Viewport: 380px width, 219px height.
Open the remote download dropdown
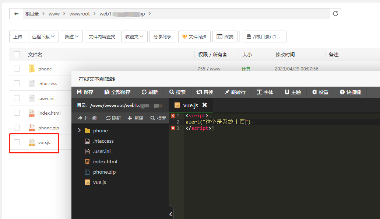[43, 36]
